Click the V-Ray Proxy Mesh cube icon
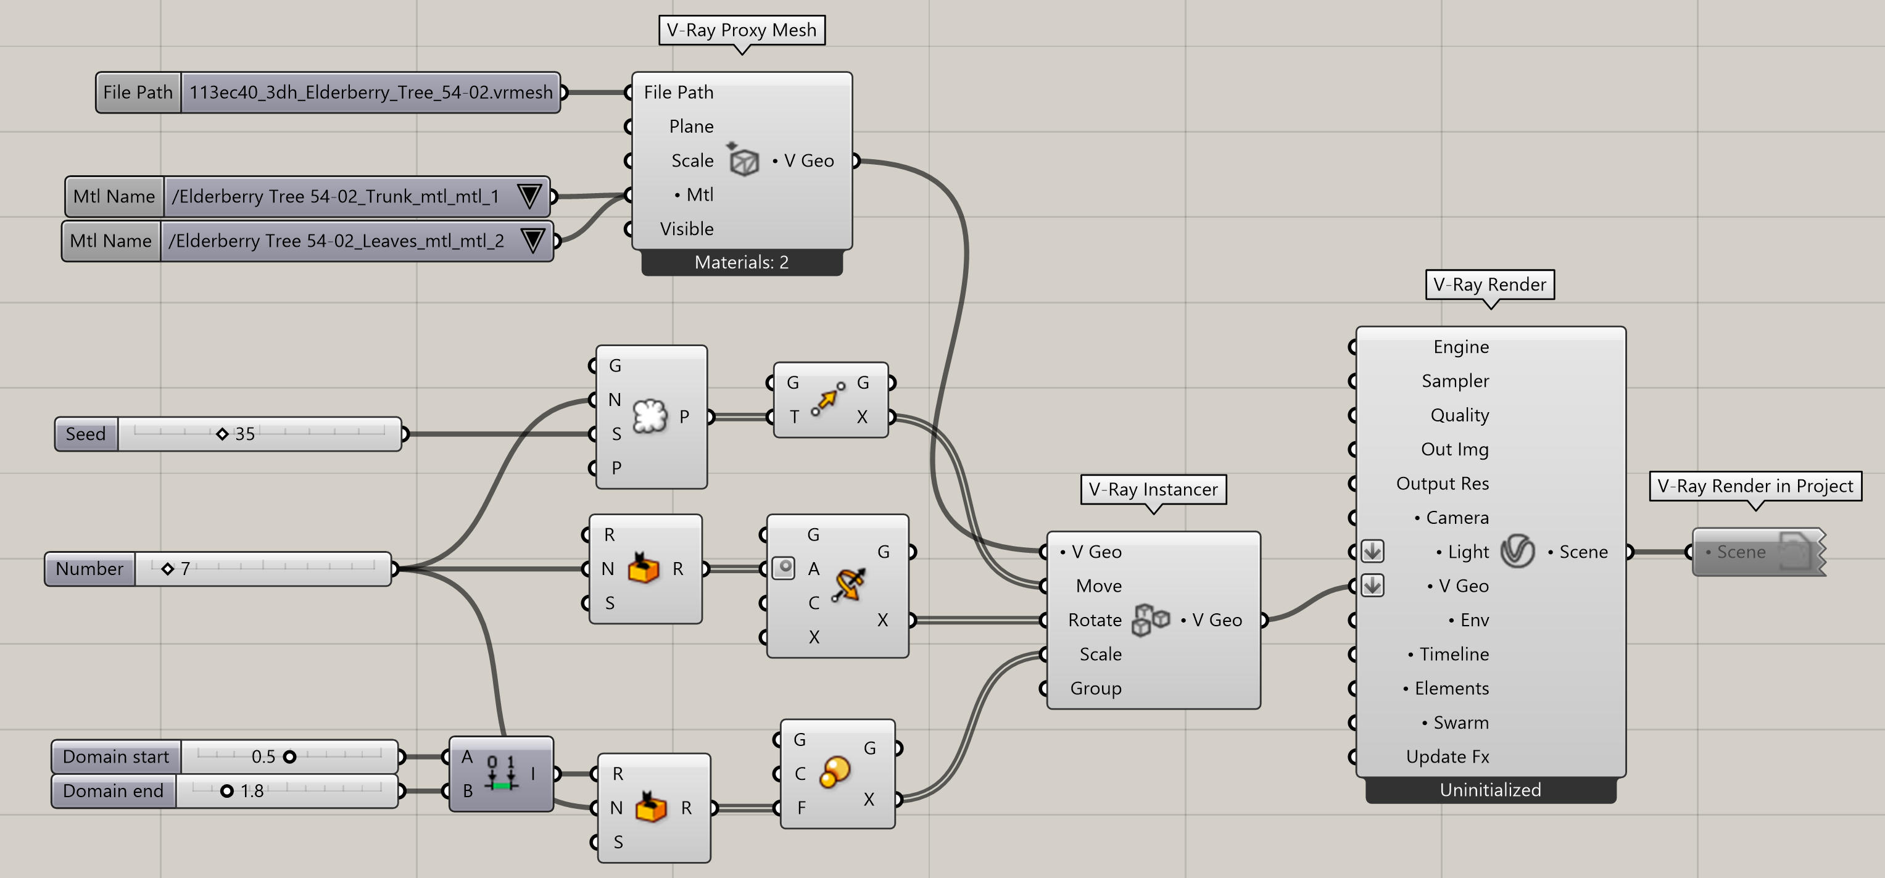1885x878 pixels. 744,160
